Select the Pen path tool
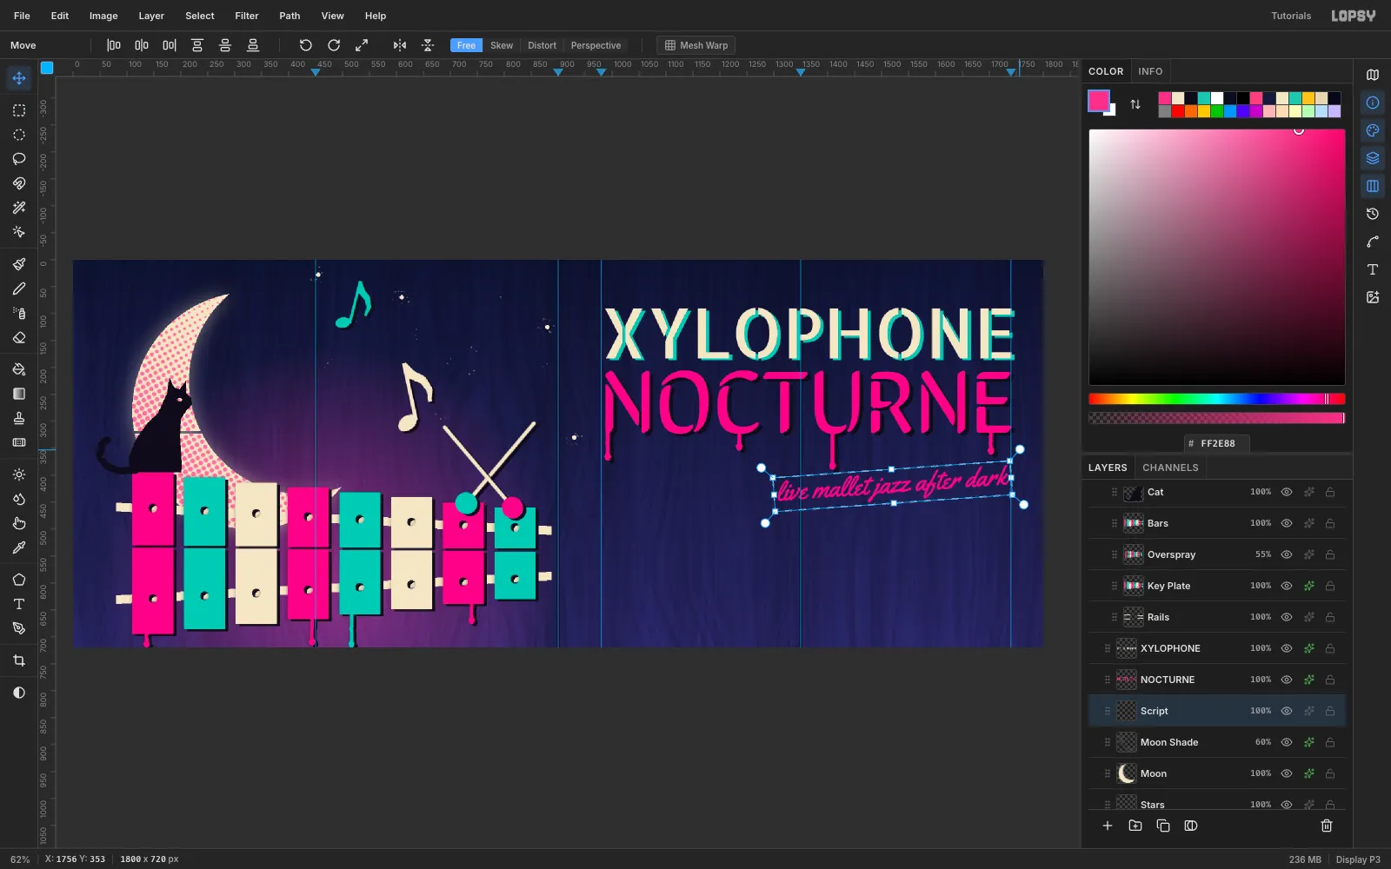 pos(19,628)
